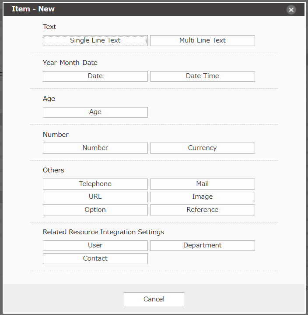
Task: Select the Date Time item type
Action: (x=202, y=76)
